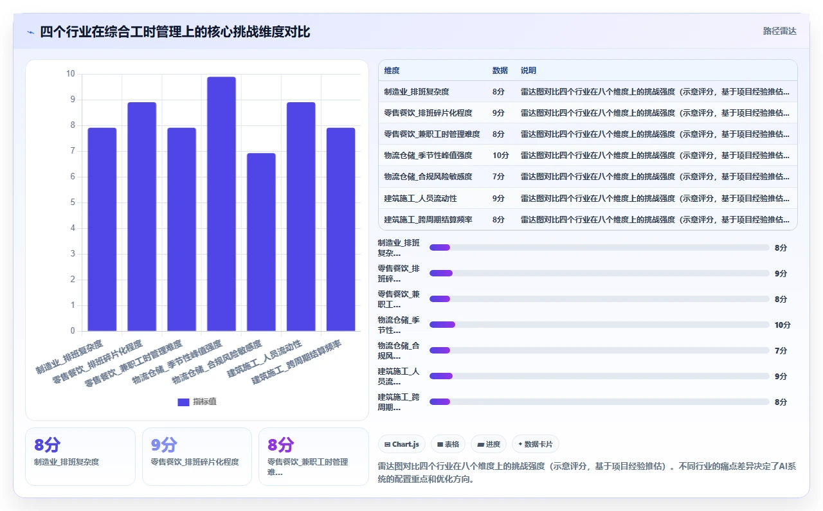The width and height of the screenshot is (823, 511).
Task: Select table cell 零售餐饮_兼职工时管理难度
Action: point(432,134)
